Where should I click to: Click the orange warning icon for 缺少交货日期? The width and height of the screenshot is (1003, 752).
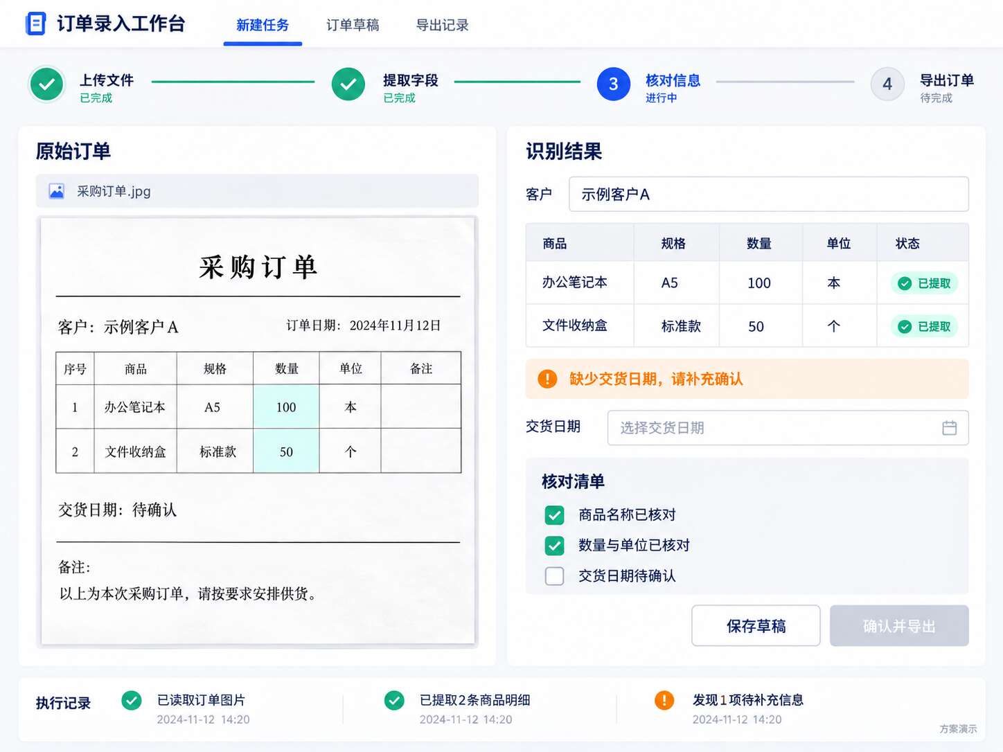[547, 379]
